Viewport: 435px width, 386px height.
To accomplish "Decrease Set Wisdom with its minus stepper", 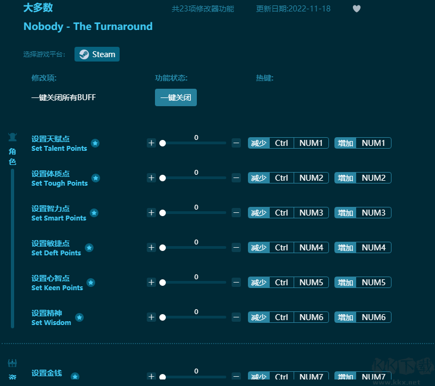I will 235,317.
